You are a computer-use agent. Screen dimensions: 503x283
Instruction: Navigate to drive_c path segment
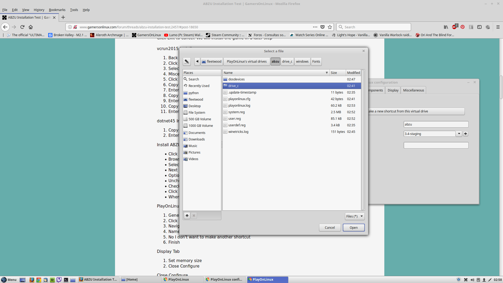click(x=287, y=62)
